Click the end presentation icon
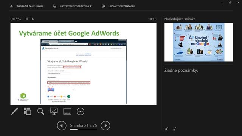This screenshot has height=136, width=242. [x=103, y=6]
